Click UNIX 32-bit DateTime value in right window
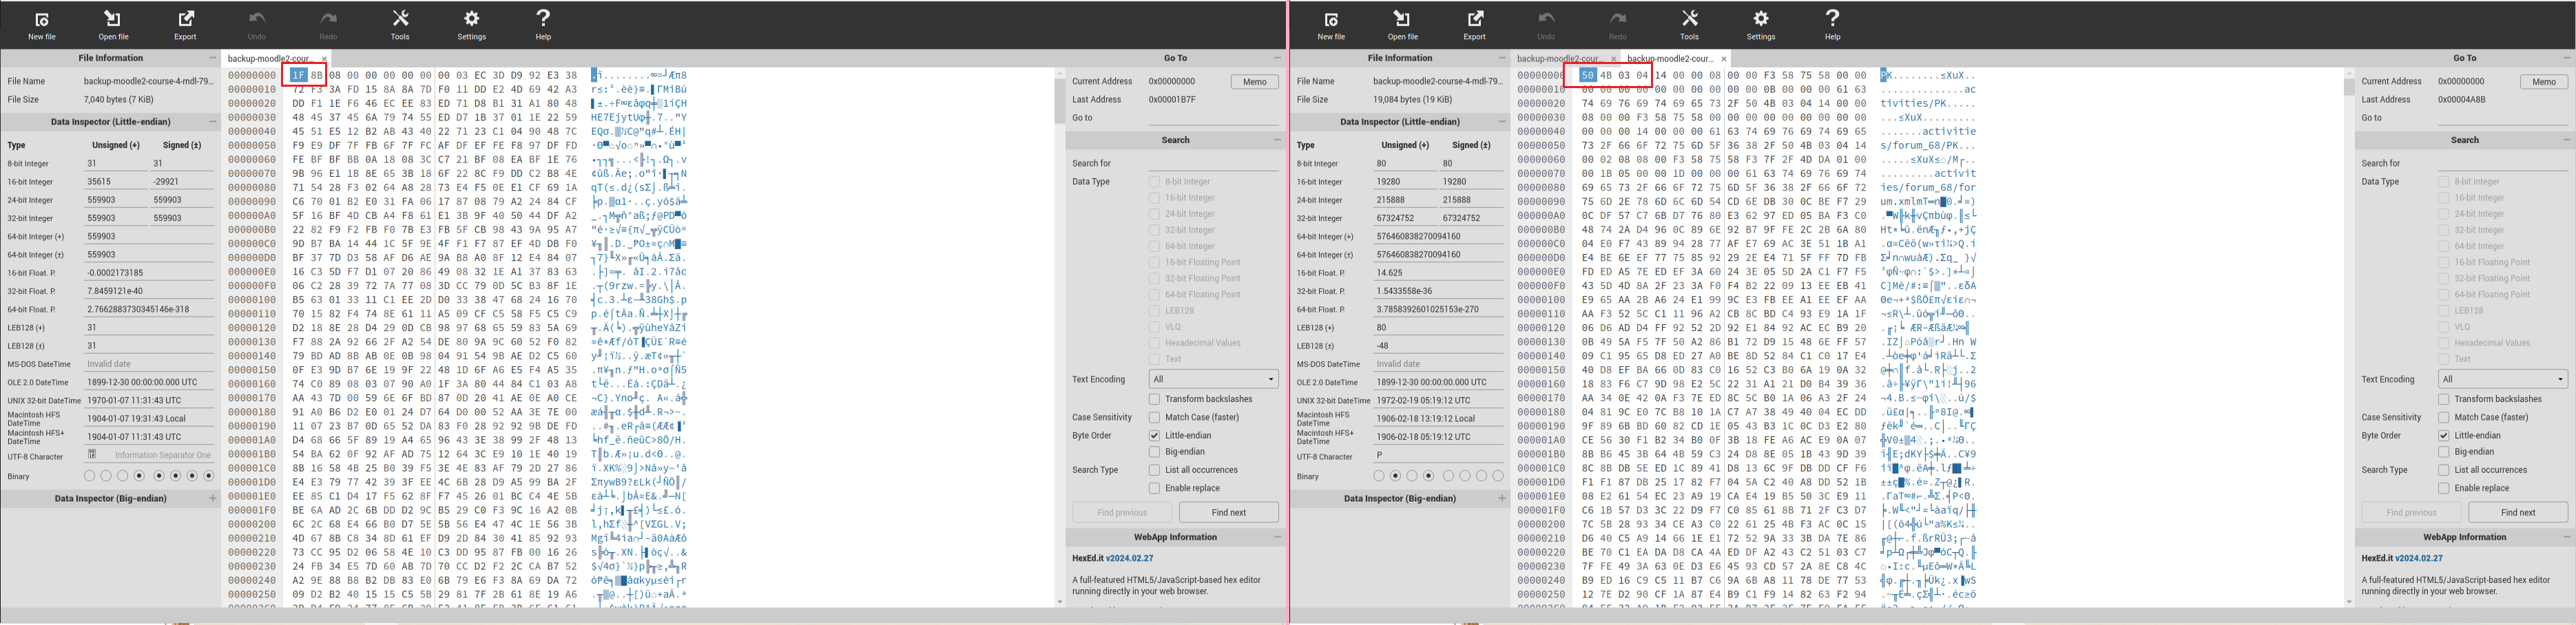The width and height of the screenshot is (2576, 625). tap(1438, 400)
